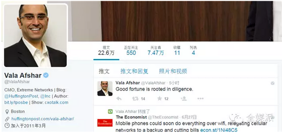The width and height of the screenshot is (282, 135).
Task: Open 关注者 list showing 7.47万
Action: [x=156, y=51]
